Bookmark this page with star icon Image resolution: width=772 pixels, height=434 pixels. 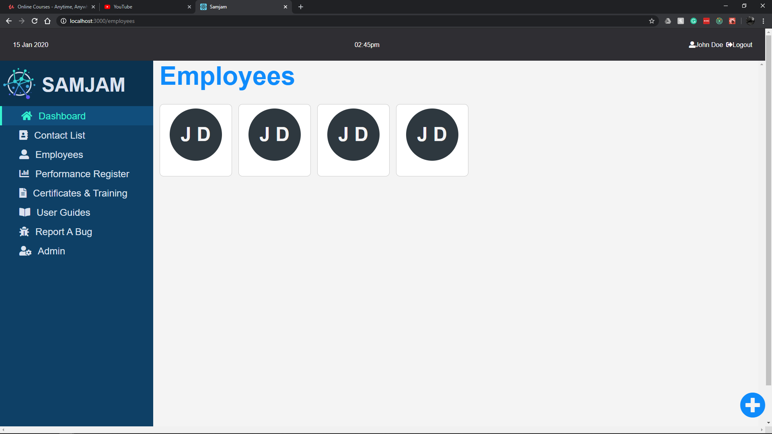[x=652, y=21]
